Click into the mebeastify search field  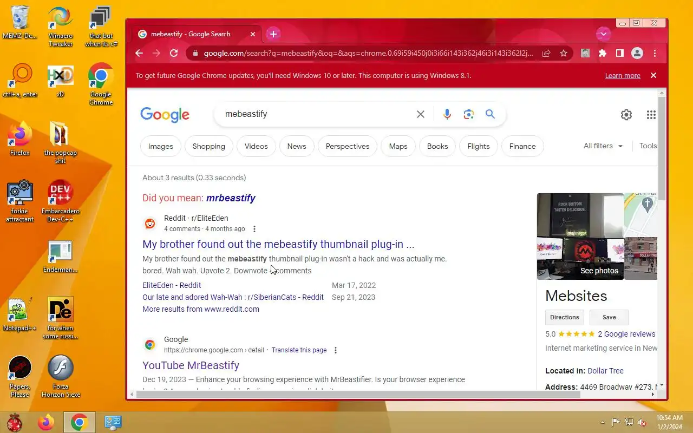[317, 114]
